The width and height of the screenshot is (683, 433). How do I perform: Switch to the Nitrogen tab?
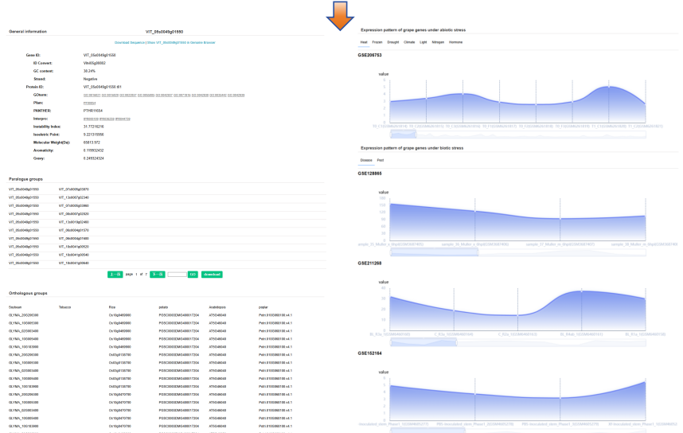click(438, 41)
